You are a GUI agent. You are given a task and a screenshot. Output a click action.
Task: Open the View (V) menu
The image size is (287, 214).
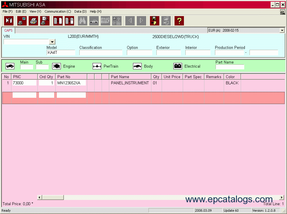pyautogui.click(x=35, y=11)
